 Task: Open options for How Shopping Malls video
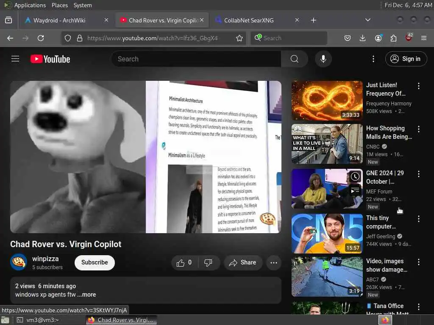[x=418, y=129]
